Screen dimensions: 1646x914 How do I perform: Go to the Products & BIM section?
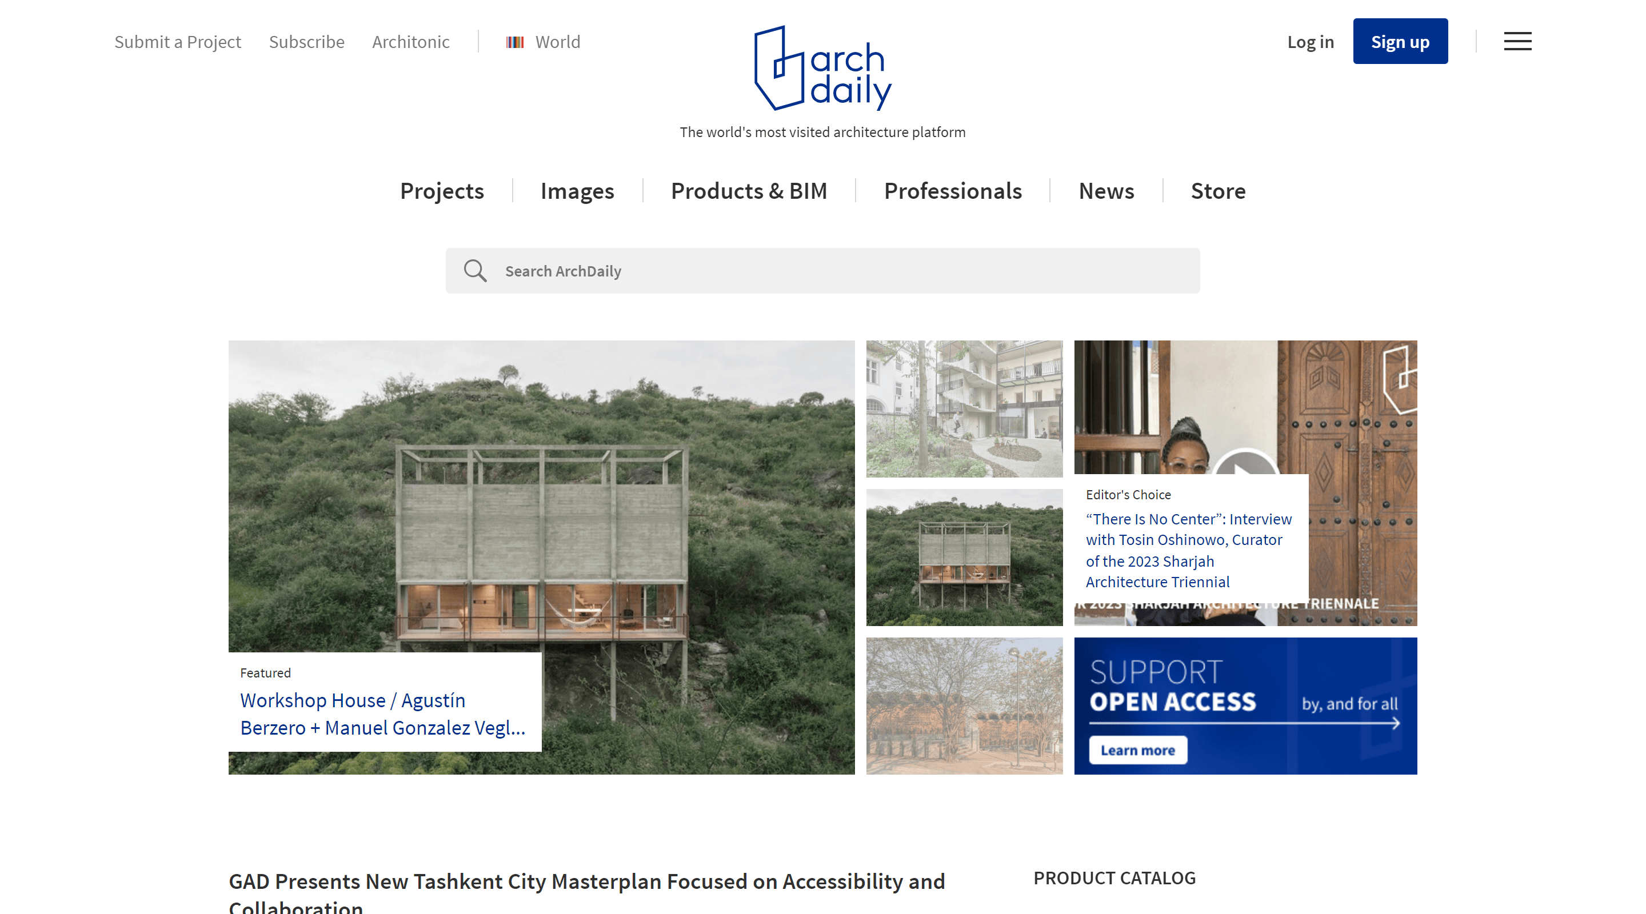(x=749, y=191)
